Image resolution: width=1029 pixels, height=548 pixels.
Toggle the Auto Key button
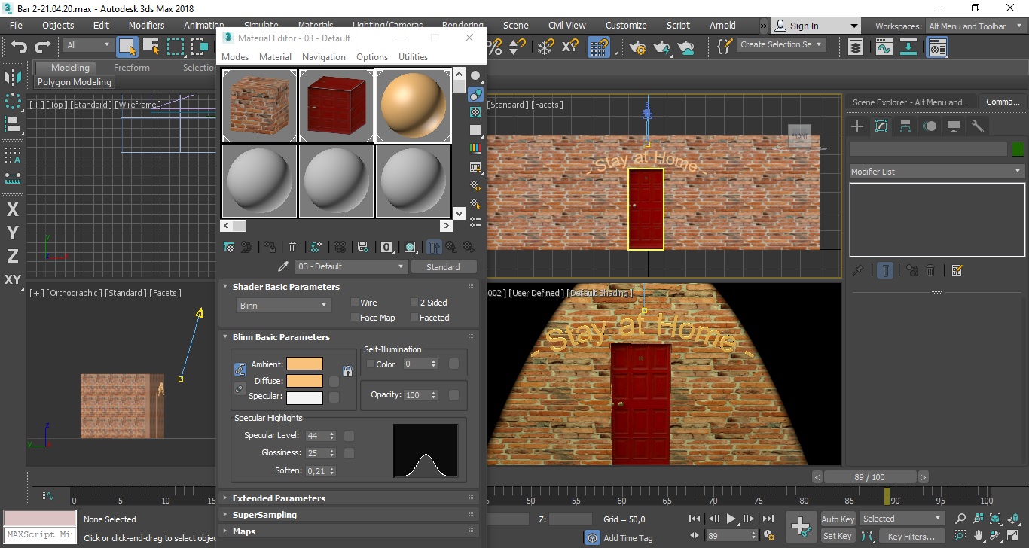click(x=838, y=519)
